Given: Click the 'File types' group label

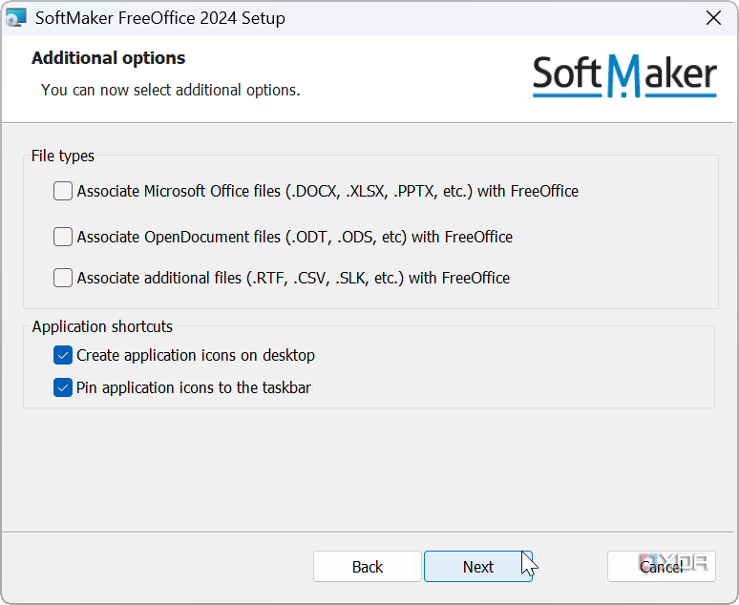Looking at the screenshot, I should point(63,156).
